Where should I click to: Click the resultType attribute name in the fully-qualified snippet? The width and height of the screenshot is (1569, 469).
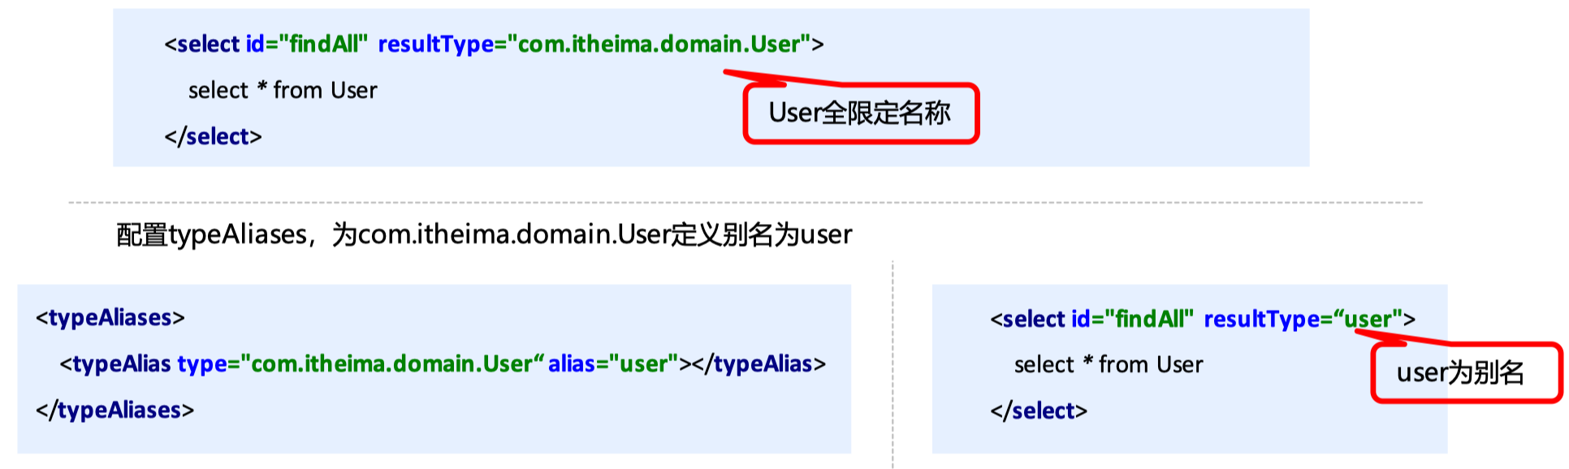[435, 44]
